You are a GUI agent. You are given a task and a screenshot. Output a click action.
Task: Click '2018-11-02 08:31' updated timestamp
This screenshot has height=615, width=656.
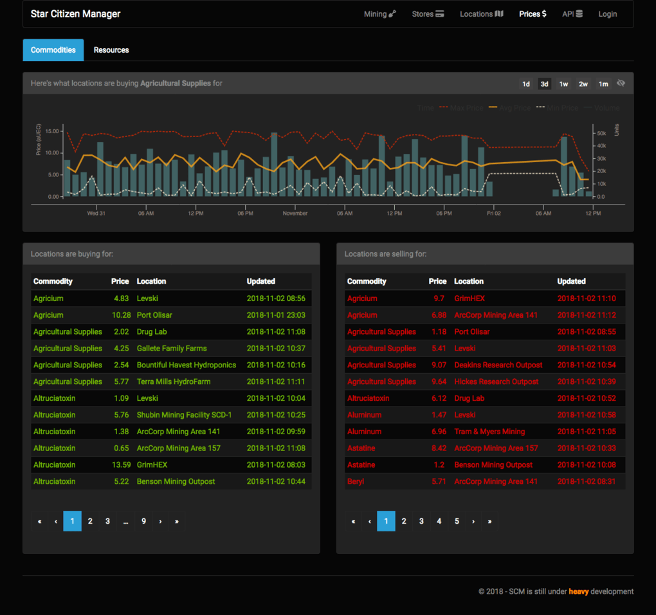(586, 482)
